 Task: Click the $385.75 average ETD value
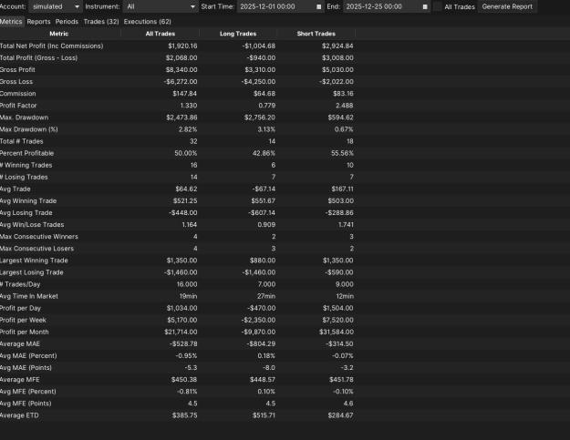[x=184, y=415]
